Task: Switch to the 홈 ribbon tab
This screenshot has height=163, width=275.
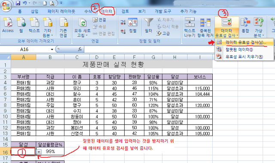Action: coord(19,12)
